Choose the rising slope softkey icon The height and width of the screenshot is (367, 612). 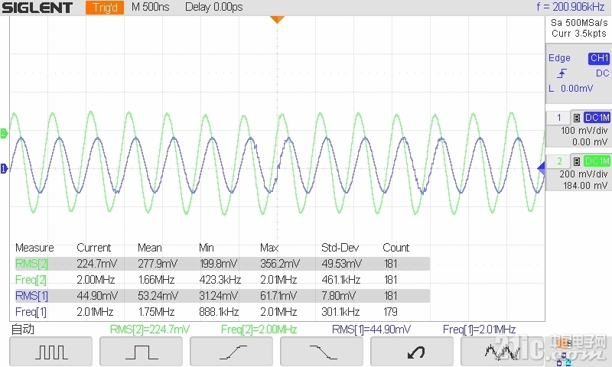[x=232, y=352]
